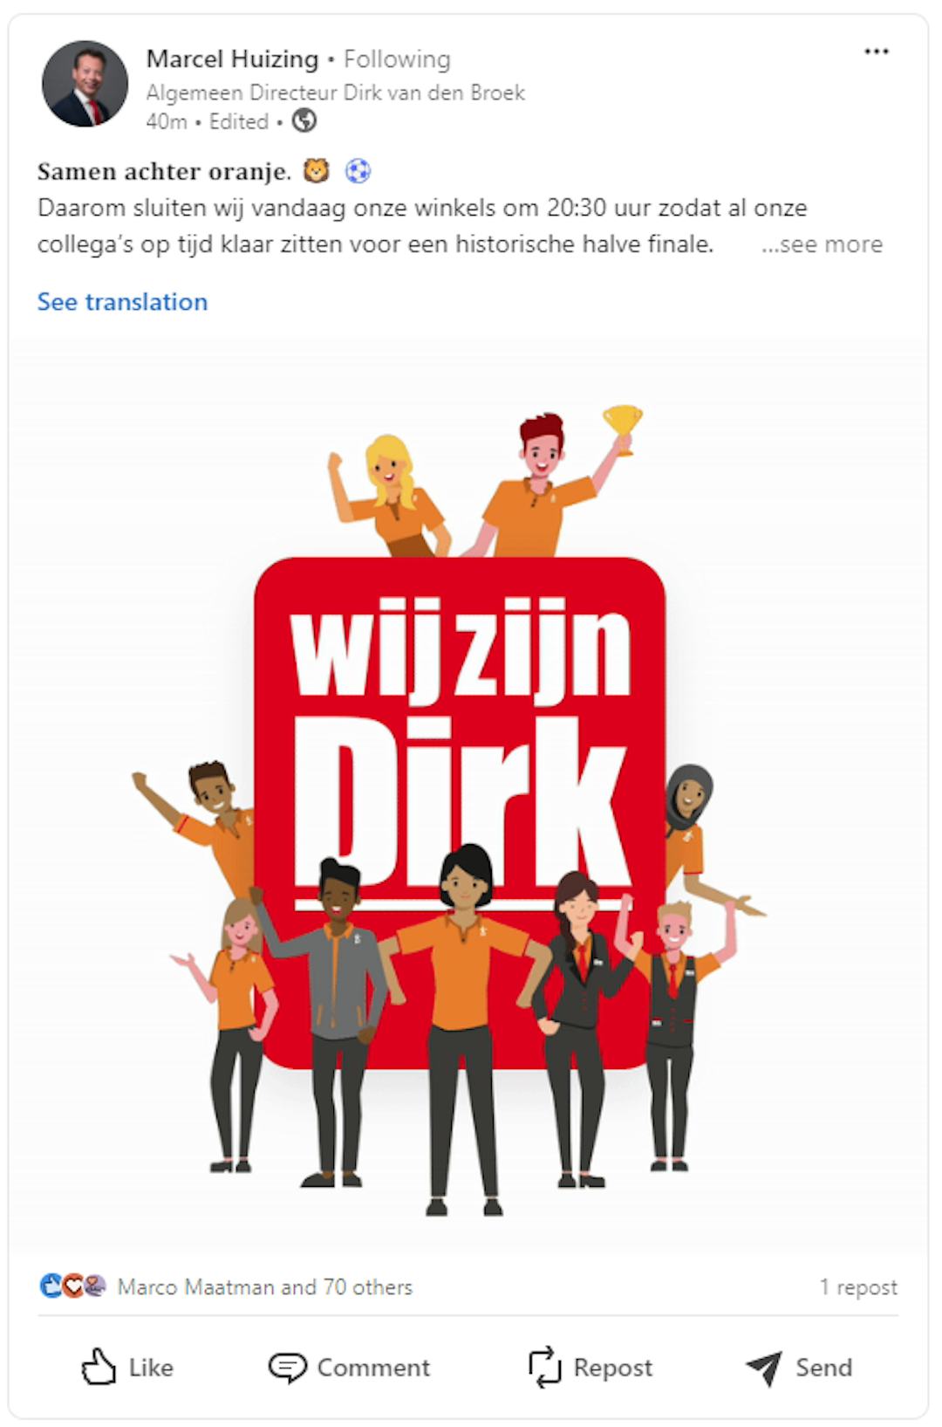Click Marcel Huizing's profile photo
This screenshot has height=1427, width=942.
tap(85, 84)
